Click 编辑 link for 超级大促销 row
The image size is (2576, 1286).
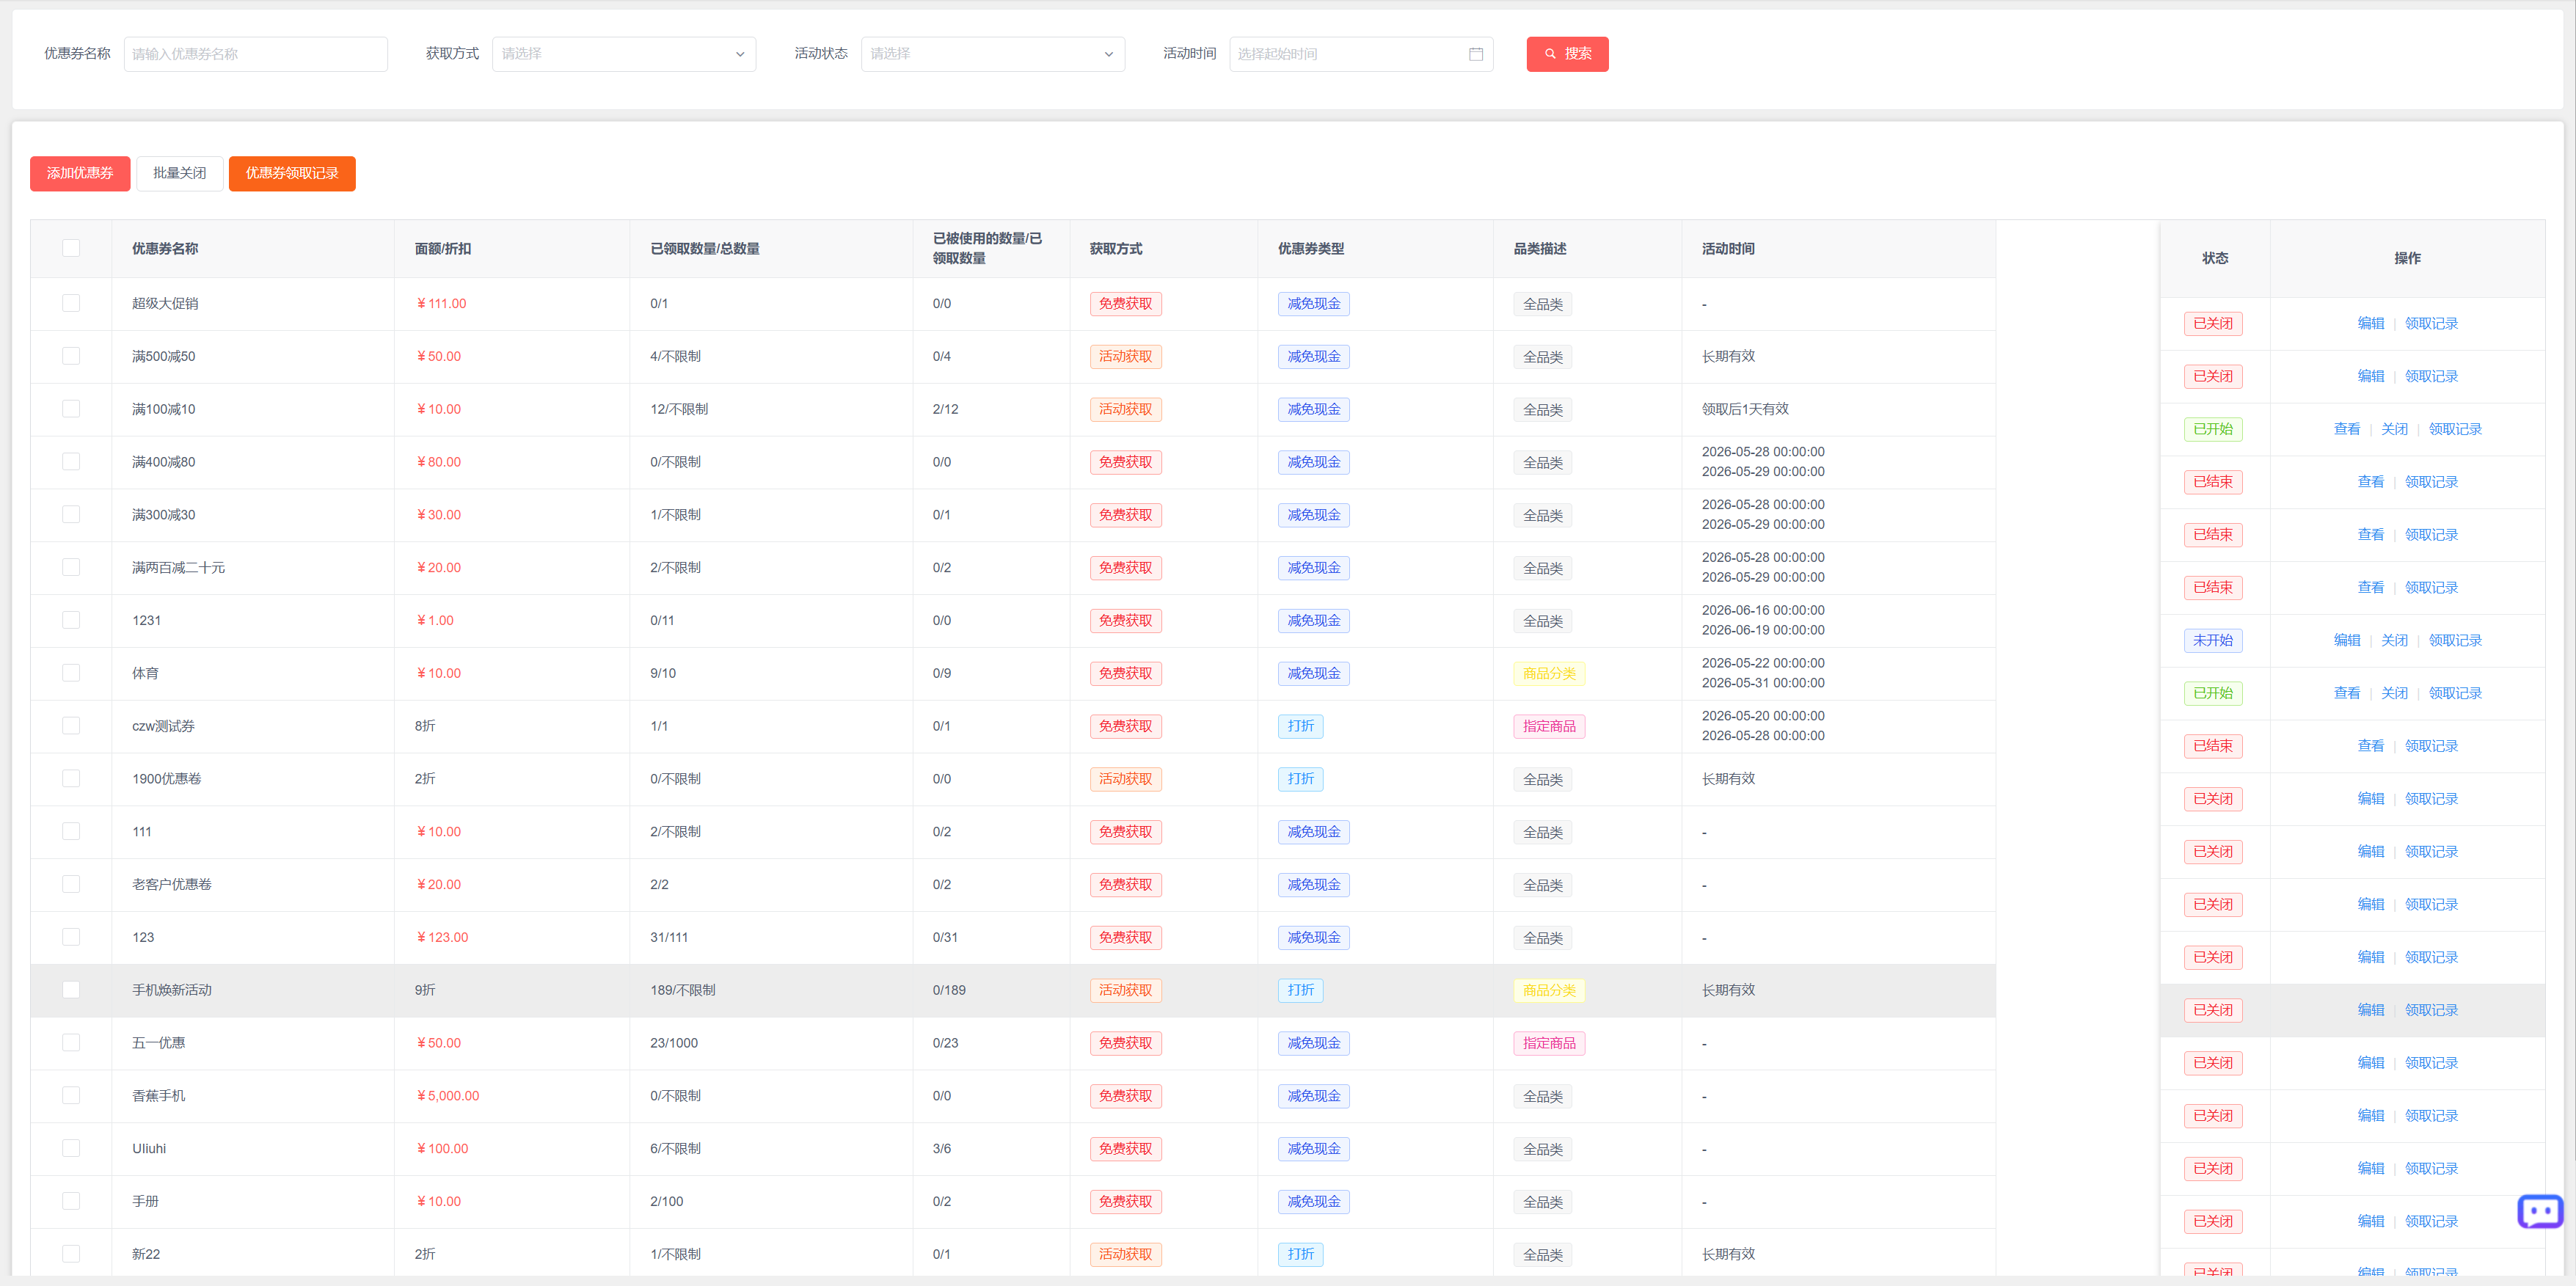point(2370,323)
